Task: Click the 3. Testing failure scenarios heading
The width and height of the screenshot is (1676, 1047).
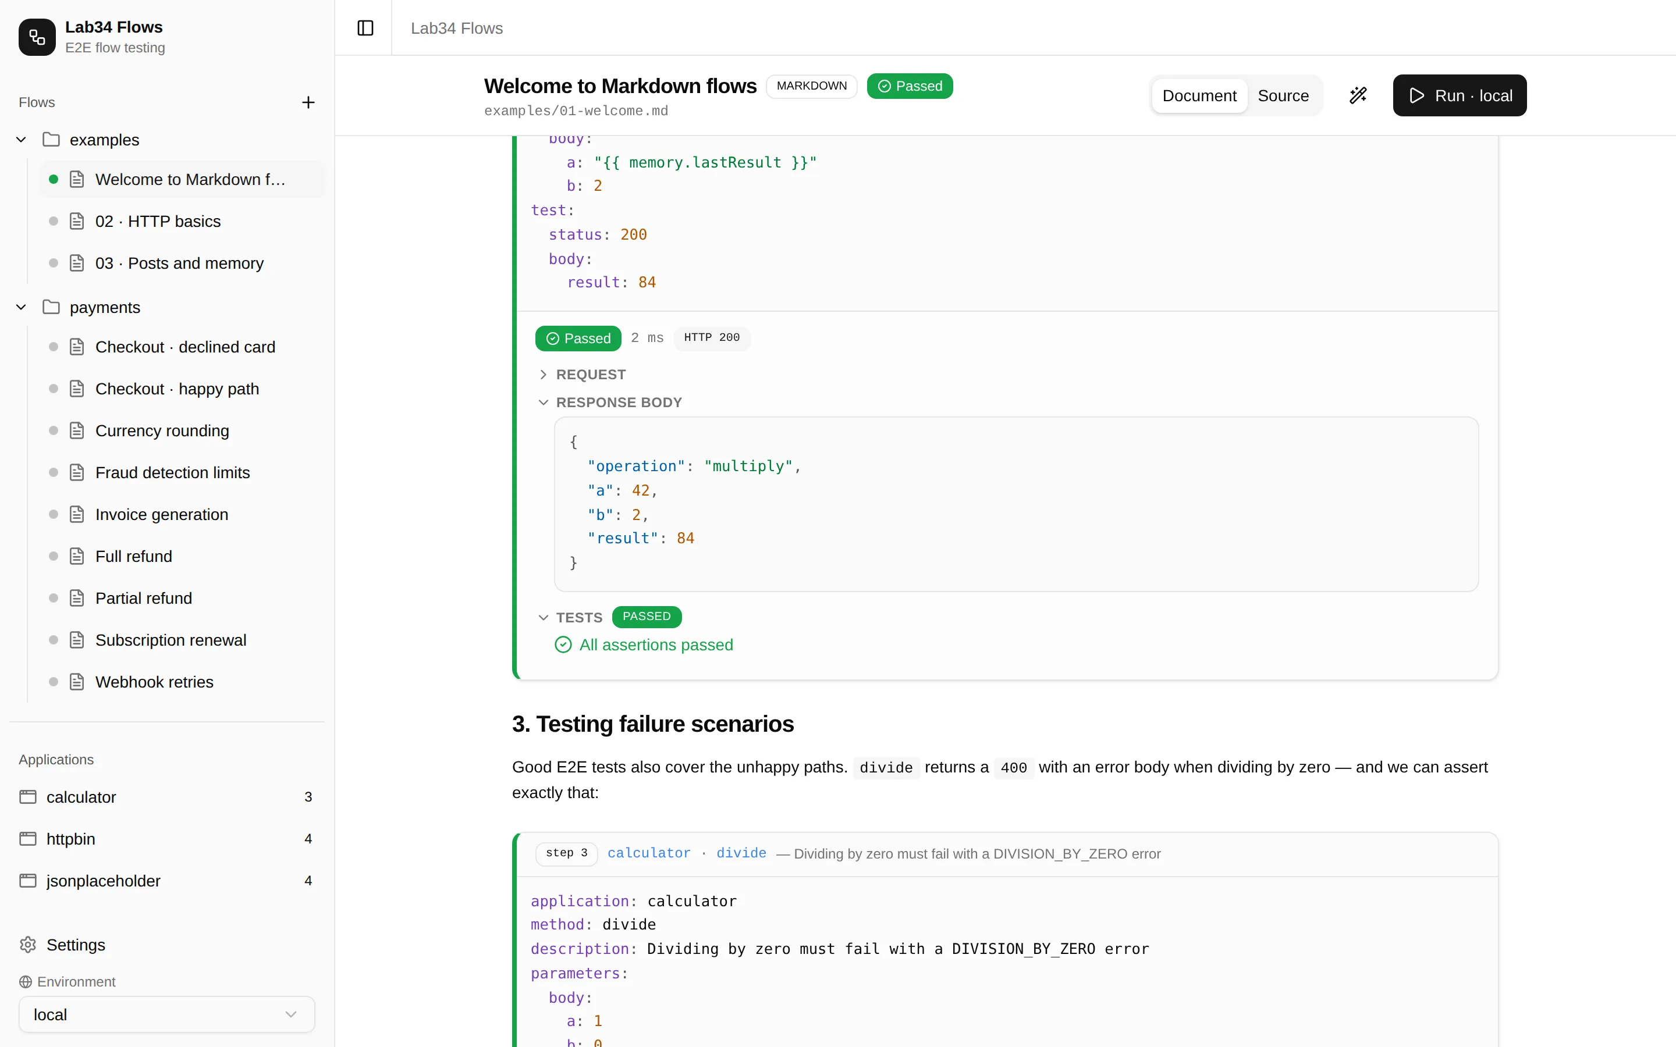Action: [x=652, y=724]
